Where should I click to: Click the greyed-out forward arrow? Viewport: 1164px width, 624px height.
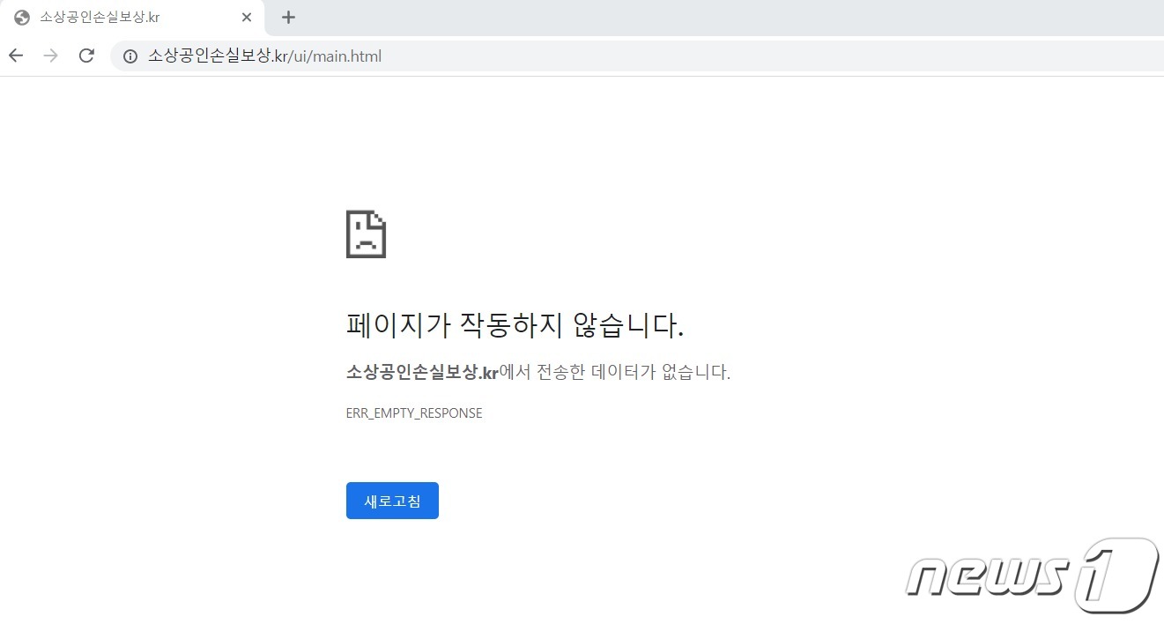[51, 56]
